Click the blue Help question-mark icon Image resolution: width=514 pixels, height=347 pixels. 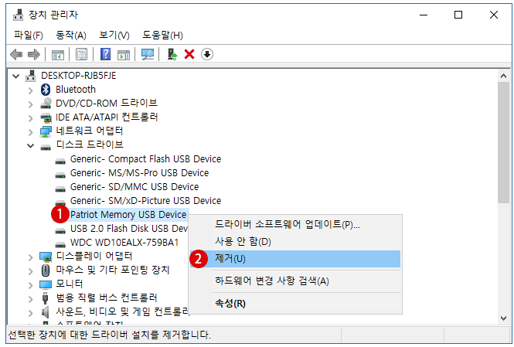(x=105, y=54)
